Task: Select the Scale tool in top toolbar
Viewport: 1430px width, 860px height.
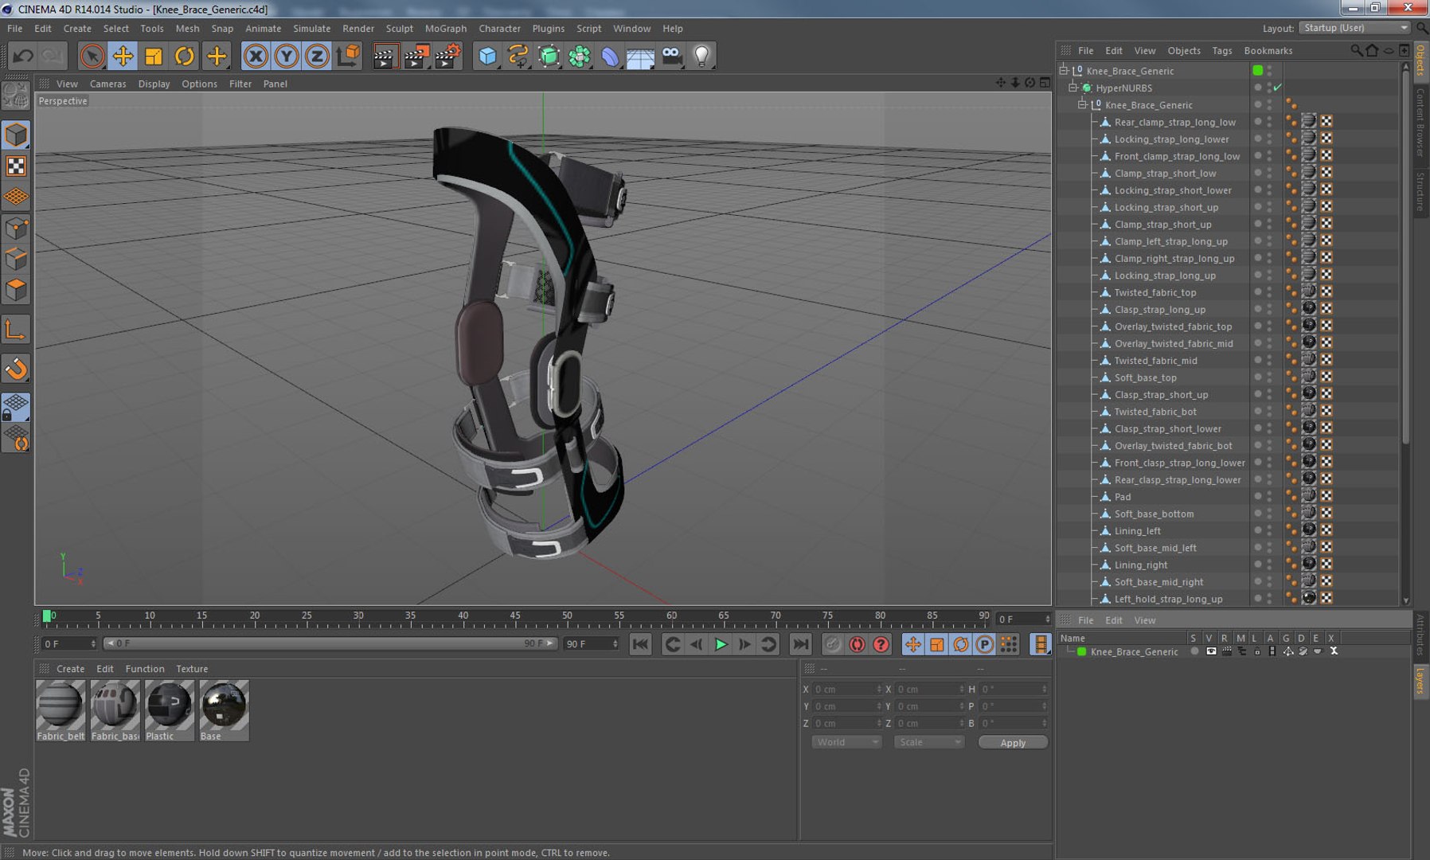Action: click(153, 56)
